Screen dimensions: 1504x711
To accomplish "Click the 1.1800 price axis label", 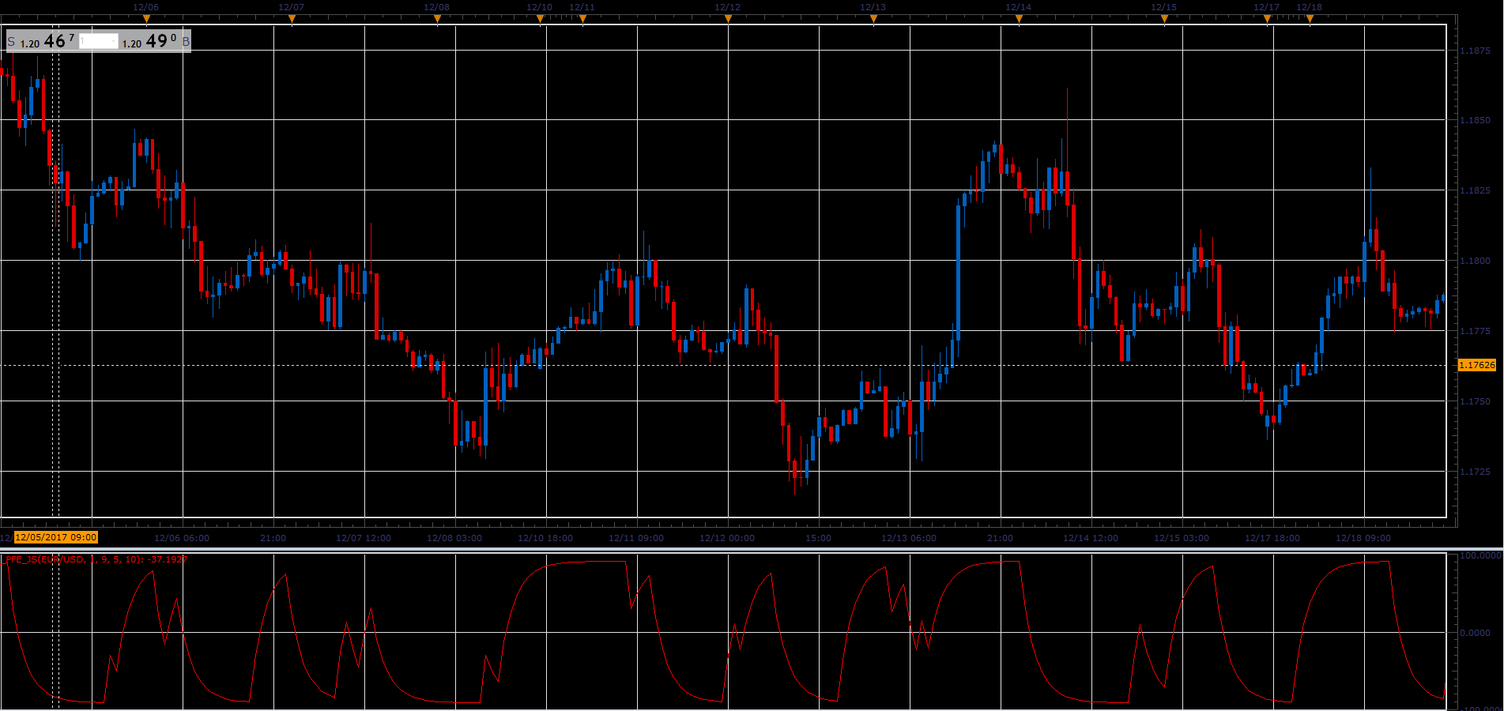I will [1475, 261].
